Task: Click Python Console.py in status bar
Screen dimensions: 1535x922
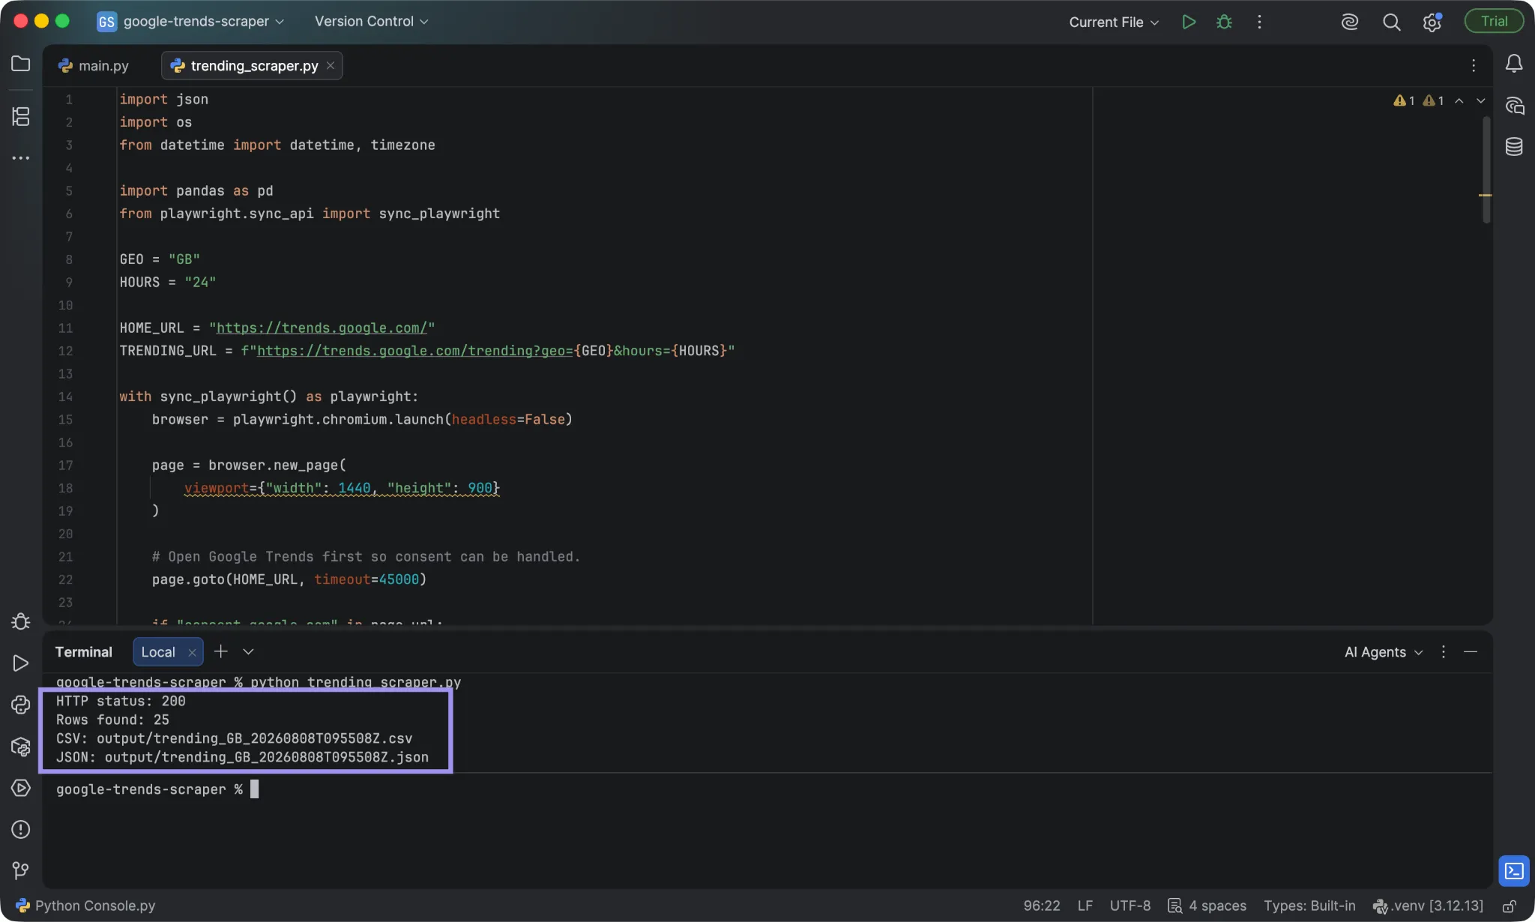Action: 85,906
